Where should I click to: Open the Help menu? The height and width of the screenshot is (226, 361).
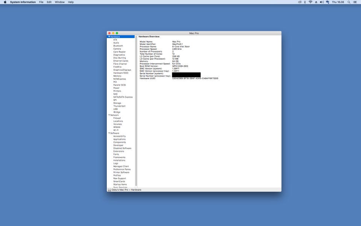tap(71, 2)
